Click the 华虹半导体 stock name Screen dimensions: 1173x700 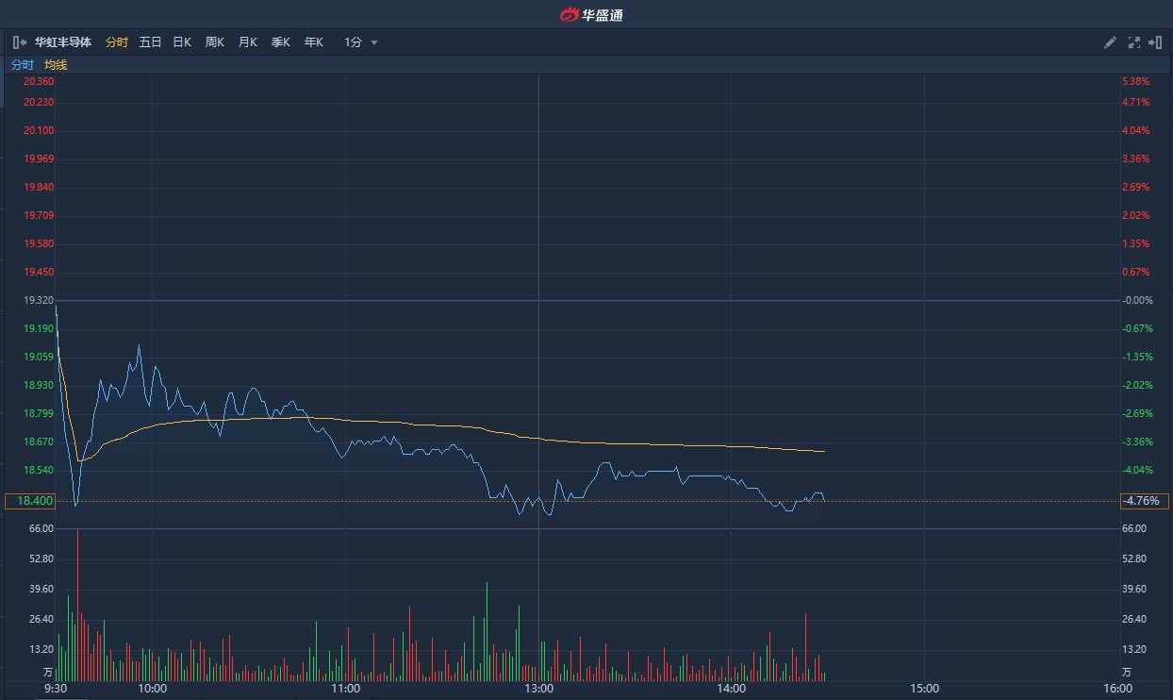(x=63, y=42)
